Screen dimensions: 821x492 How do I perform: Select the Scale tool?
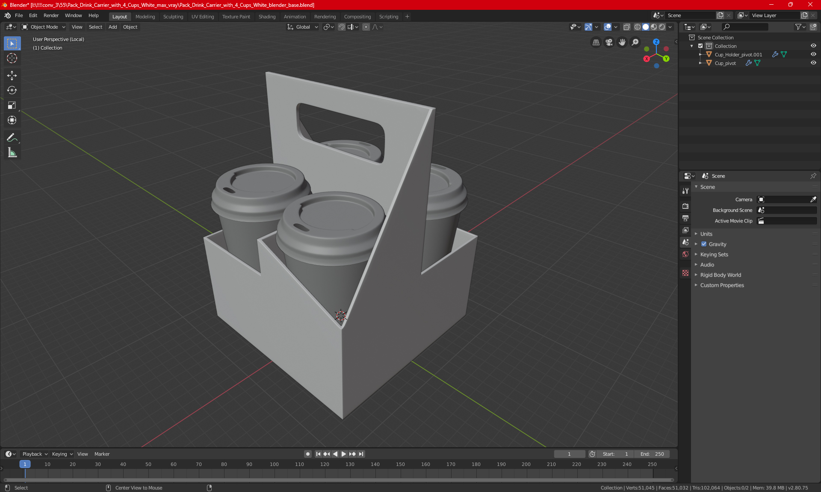click(12, 105)
